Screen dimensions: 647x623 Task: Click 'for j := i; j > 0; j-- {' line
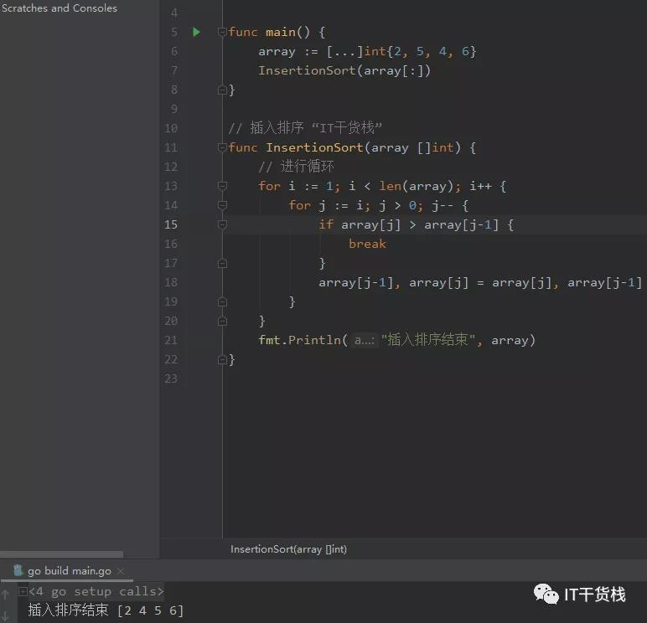point(378,205)
